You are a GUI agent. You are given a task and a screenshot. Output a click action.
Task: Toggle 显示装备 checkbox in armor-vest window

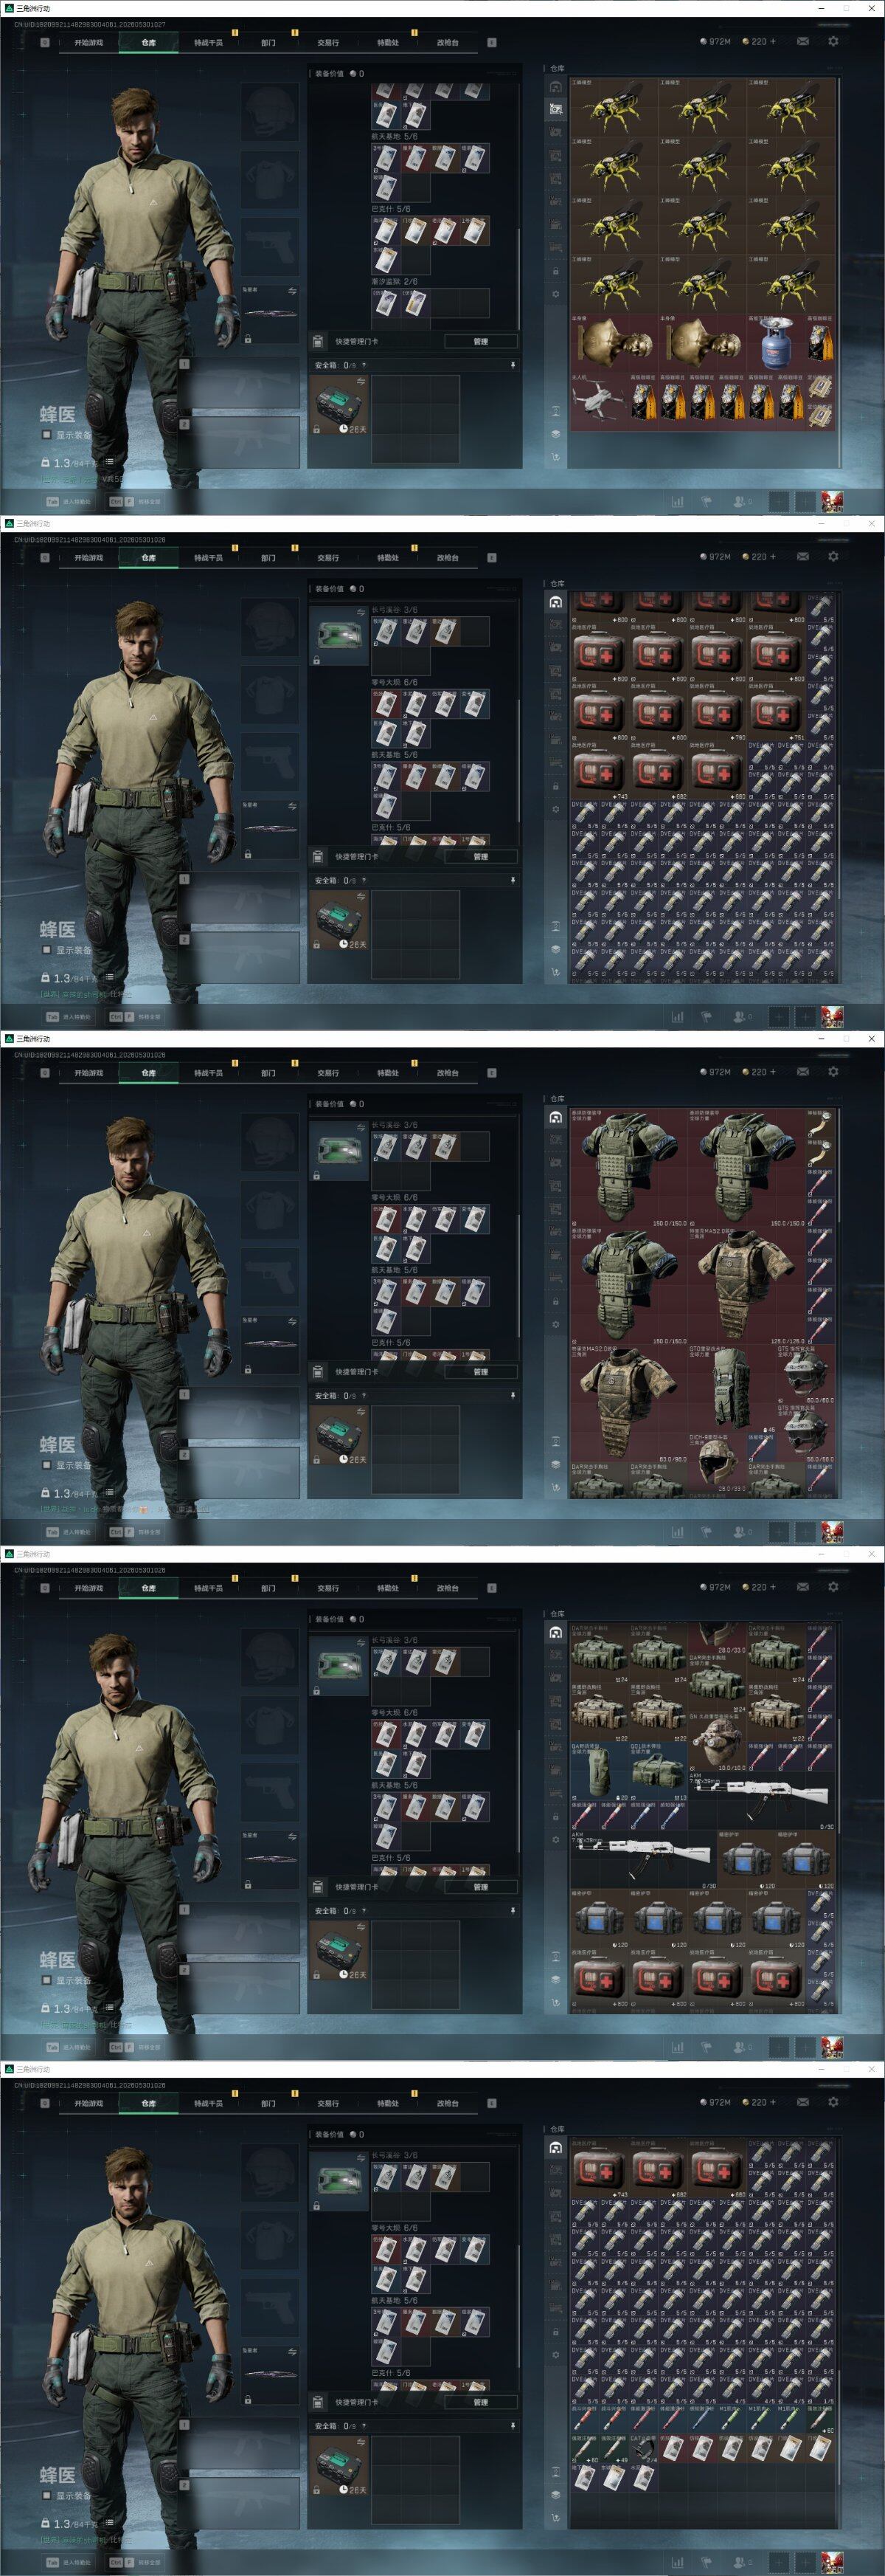pos(46,1465)
